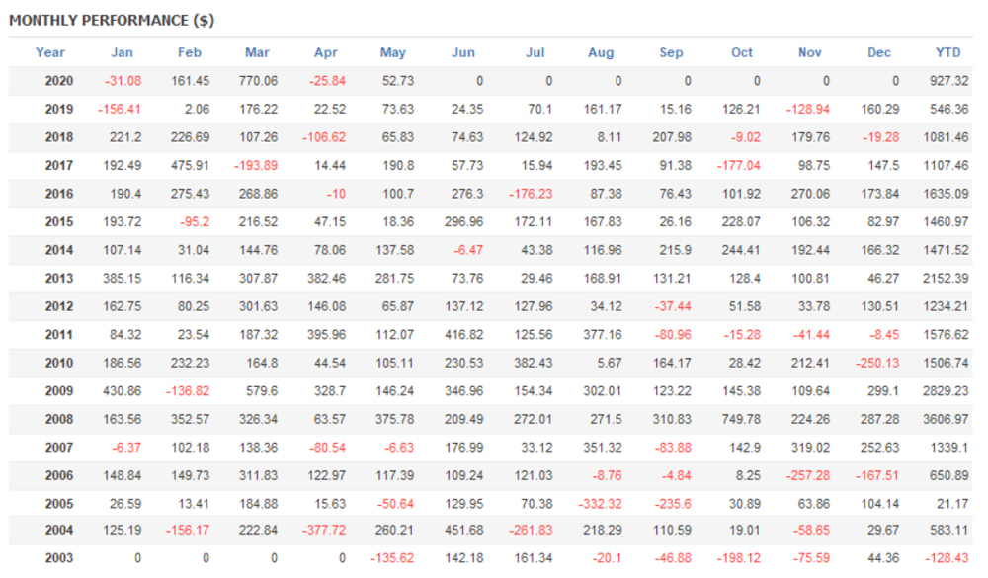This screenshot has width=988, height=578.
Task: Select the Mar column header
Action: click(259, 52)
